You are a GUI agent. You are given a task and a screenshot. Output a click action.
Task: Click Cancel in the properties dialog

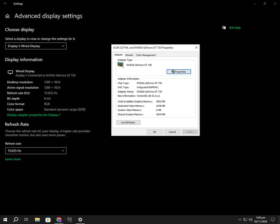click(172, 132)
